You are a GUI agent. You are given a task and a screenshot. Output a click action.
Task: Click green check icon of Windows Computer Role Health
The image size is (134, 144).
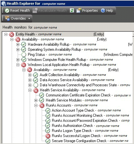coord(24,60)
